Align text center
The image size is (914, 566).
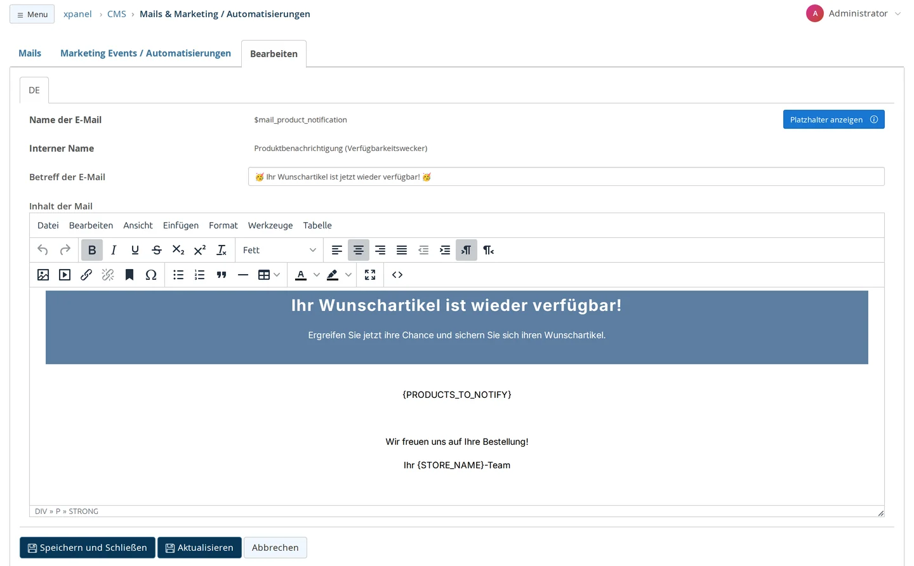[359, 250]
